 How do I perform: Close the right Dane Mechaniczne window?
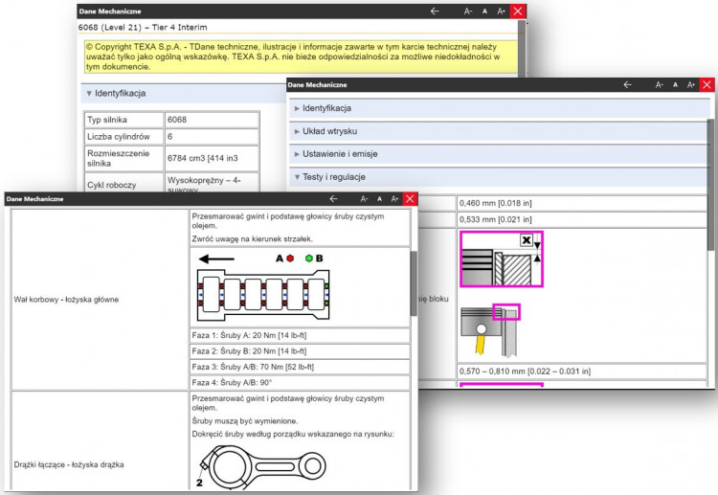pyautogui.click(x=707, y=84)
